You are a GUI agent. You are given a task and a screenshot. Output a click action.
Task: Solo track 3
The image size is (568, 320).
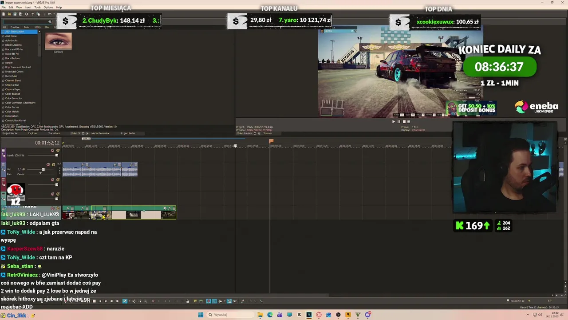[58, 180]
